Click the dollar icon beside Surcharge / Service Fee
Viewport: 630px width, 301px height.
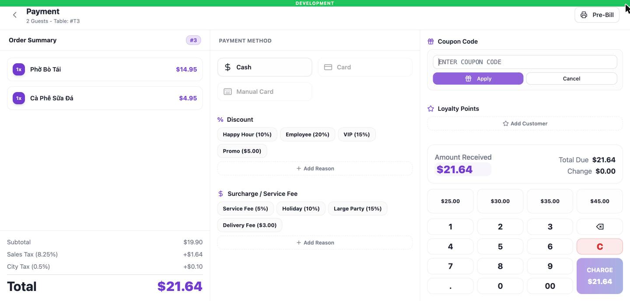pos(220,194)
